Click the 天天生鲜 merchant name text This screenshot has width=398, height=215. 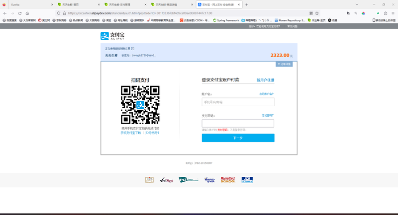coord(111,56)
